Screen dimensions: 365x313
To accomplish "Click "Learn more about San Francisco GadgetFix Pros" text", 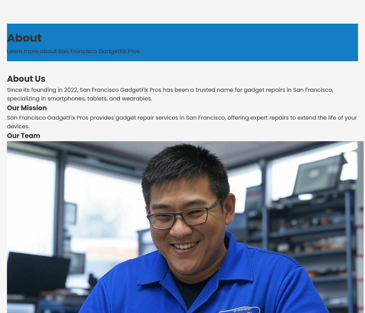I will click(74, 51).
